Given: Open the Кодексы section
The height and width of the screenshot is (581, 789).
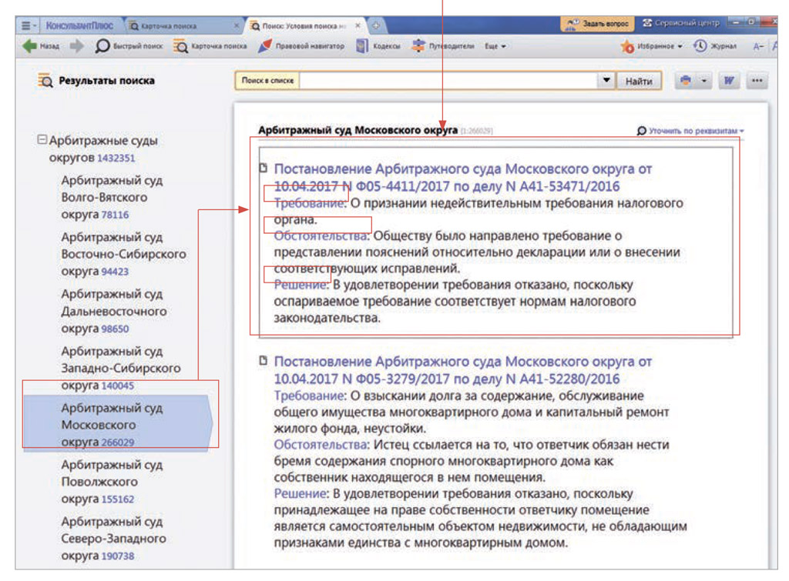Looking at the screenshot, I should pos(378,46).
